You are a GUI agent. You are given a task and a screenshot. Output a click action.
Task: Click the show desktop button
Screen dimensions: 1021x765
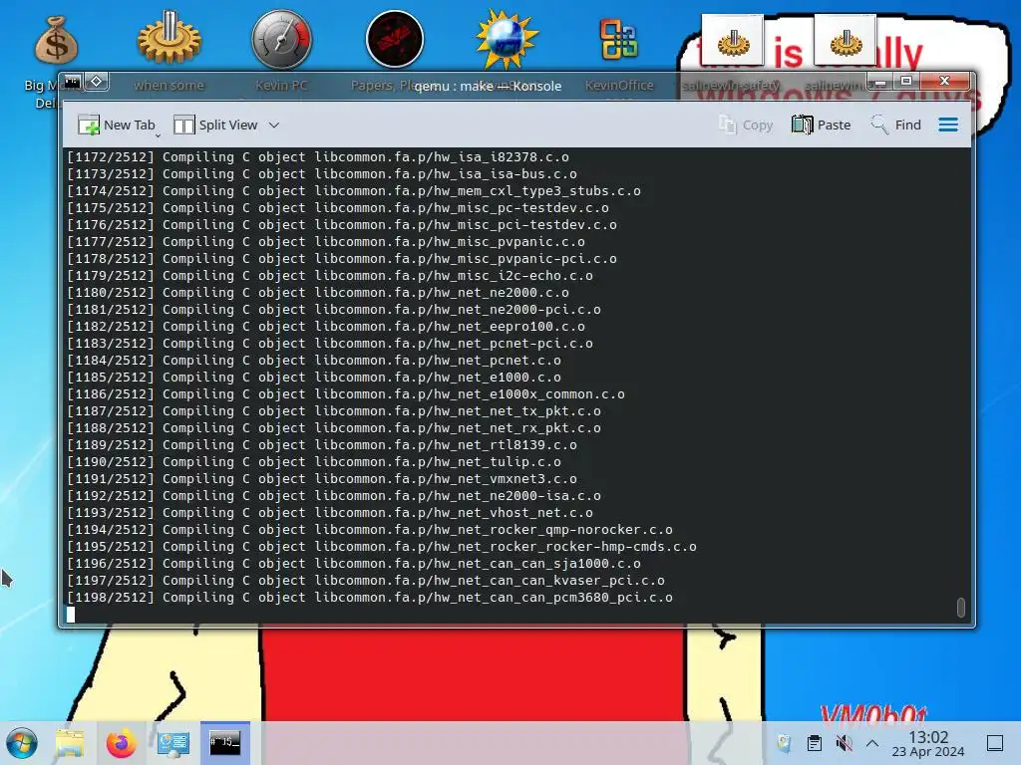(995, 743)
